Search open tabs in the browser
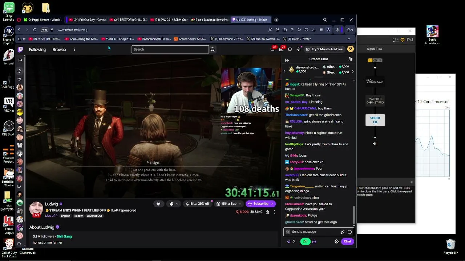The height and width of the screenshot is (261, 465). pyautogui.click(x=325, y=20)
